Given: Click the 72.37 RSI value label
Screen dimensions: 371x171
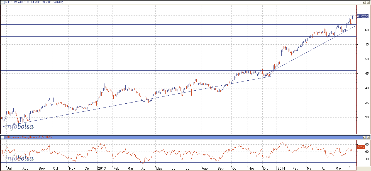Looking at the screenshot, I should (361, 147).
